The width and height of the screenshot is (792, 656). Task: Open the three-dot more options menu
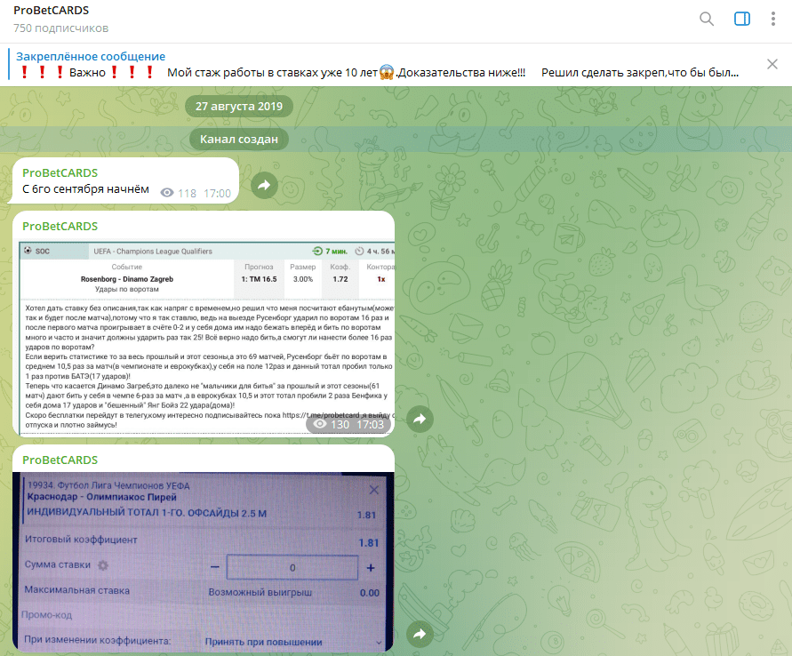pos(775,19)
